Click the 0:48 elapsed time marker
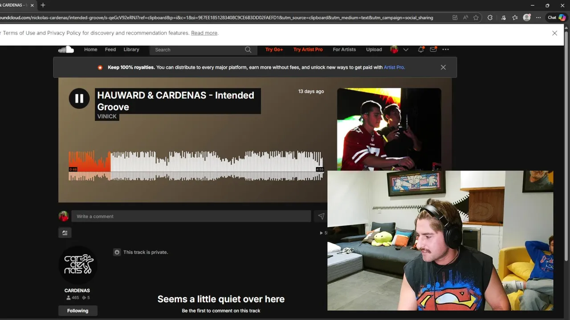The height and width of the screenshot is (320, 570). click(x=73, y=169)
